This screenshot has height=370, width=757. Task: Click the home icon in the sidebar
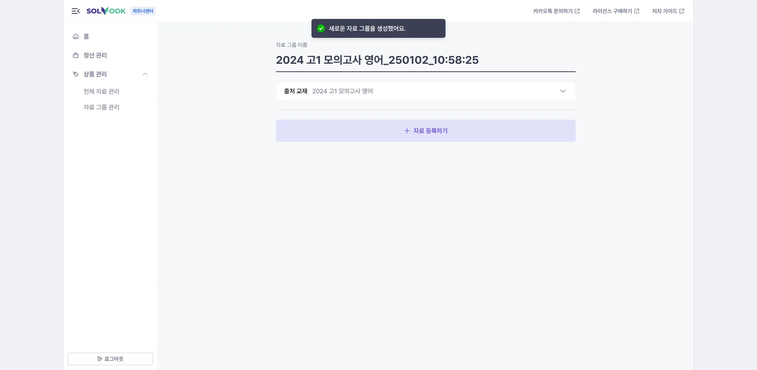coord(76,36)
